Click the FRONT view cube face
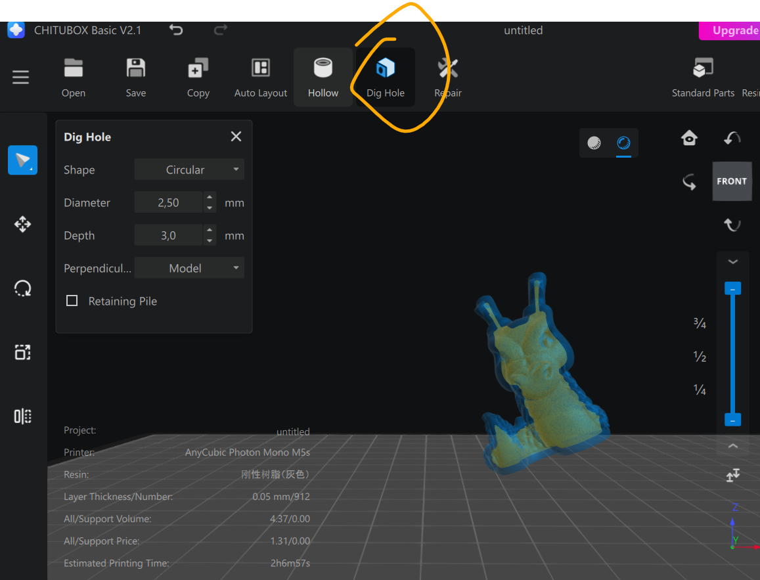 [732, 181]
